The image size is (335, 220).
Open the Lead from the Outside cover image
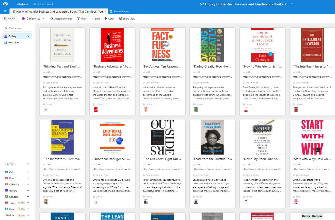tap(212, 137)
